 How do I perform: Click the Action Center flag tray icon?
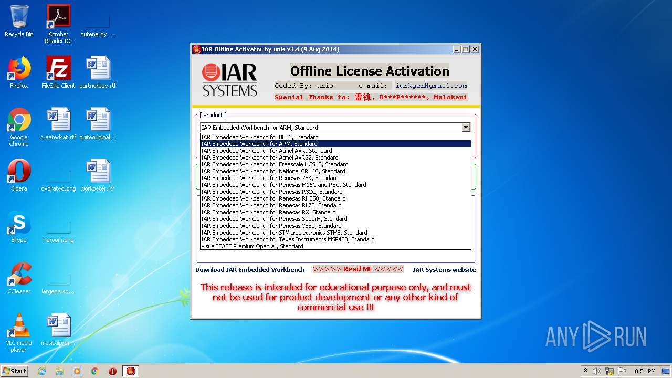(622, 371)
